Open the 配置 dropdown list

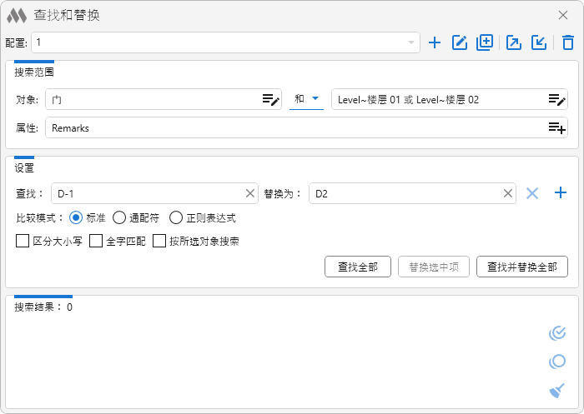click(x=411, y=42)
